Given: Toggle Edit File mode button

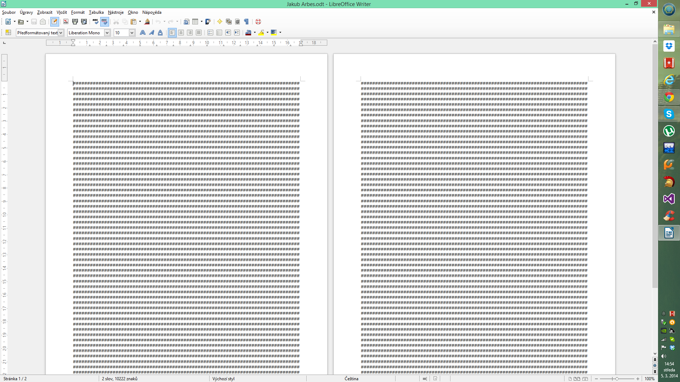Looking at the screenshot, I should [x=54, y=22].
